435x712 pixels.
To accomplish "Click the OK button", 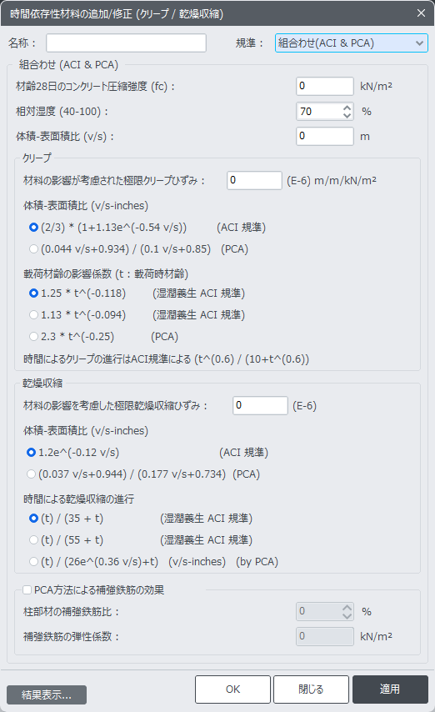I will (233, 689).
